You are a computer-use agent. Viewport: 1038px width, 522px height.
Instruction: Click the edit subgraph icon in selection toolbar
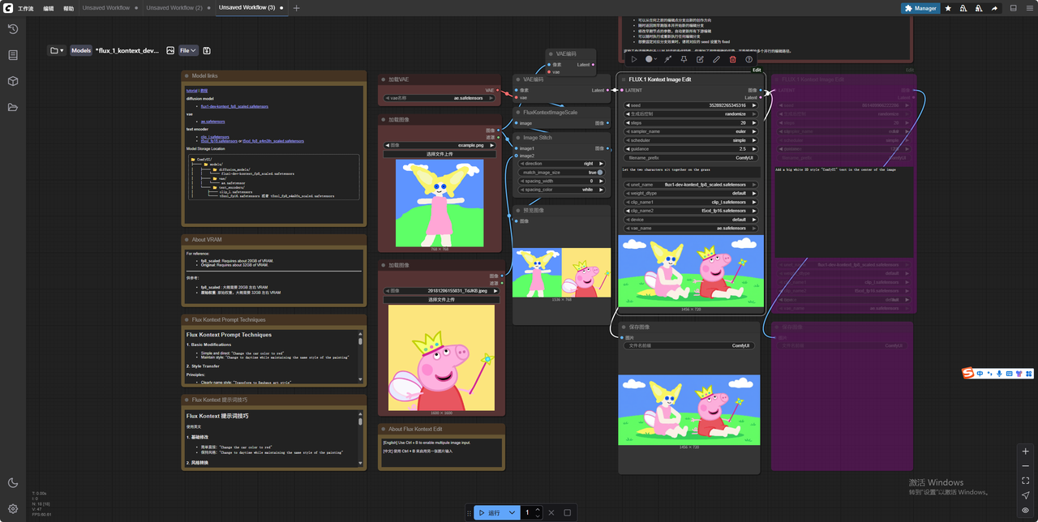pos(700,59)
